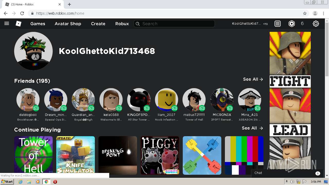Open profile avatar picture
The width and height of the screenshot is (329, 185).
click(33, 51)
